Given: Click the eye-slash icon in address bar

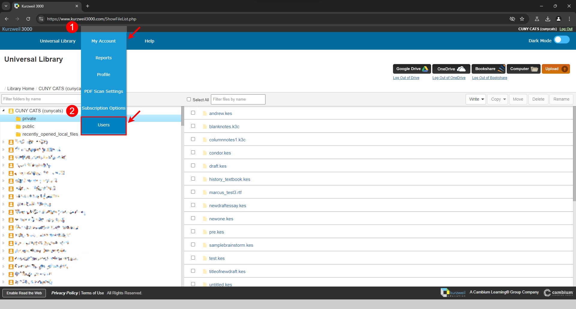Looking at the screenshot, I should point(512,19).
